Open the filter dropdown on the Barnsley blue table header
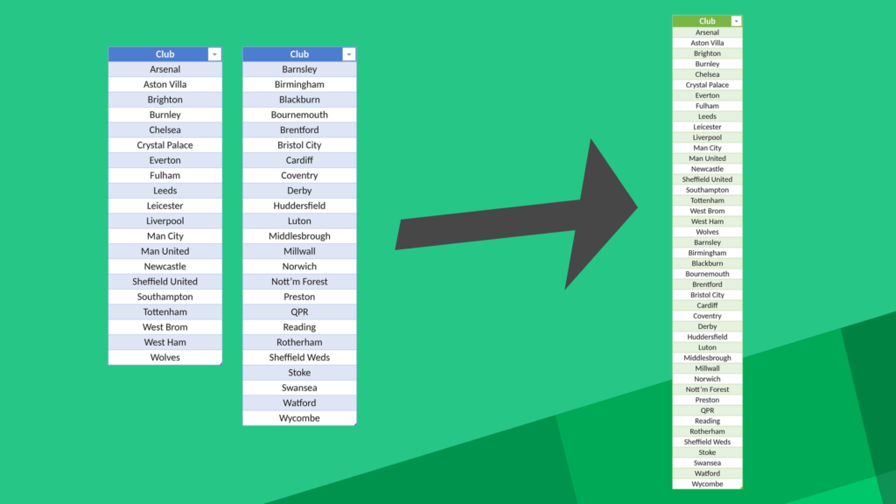 (348, 54)
